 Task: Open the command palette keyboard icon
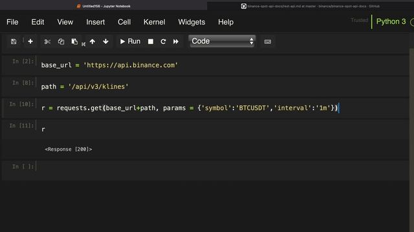267,41
